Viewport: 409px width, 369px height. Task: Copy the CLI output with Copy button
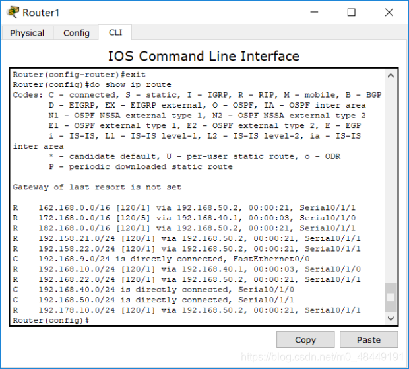tap(305, 339)
